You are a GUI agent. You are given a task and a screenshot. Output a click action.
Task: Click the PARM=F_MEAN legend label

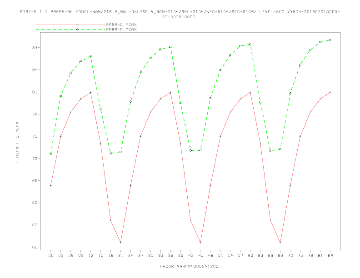tap(121, 30)
